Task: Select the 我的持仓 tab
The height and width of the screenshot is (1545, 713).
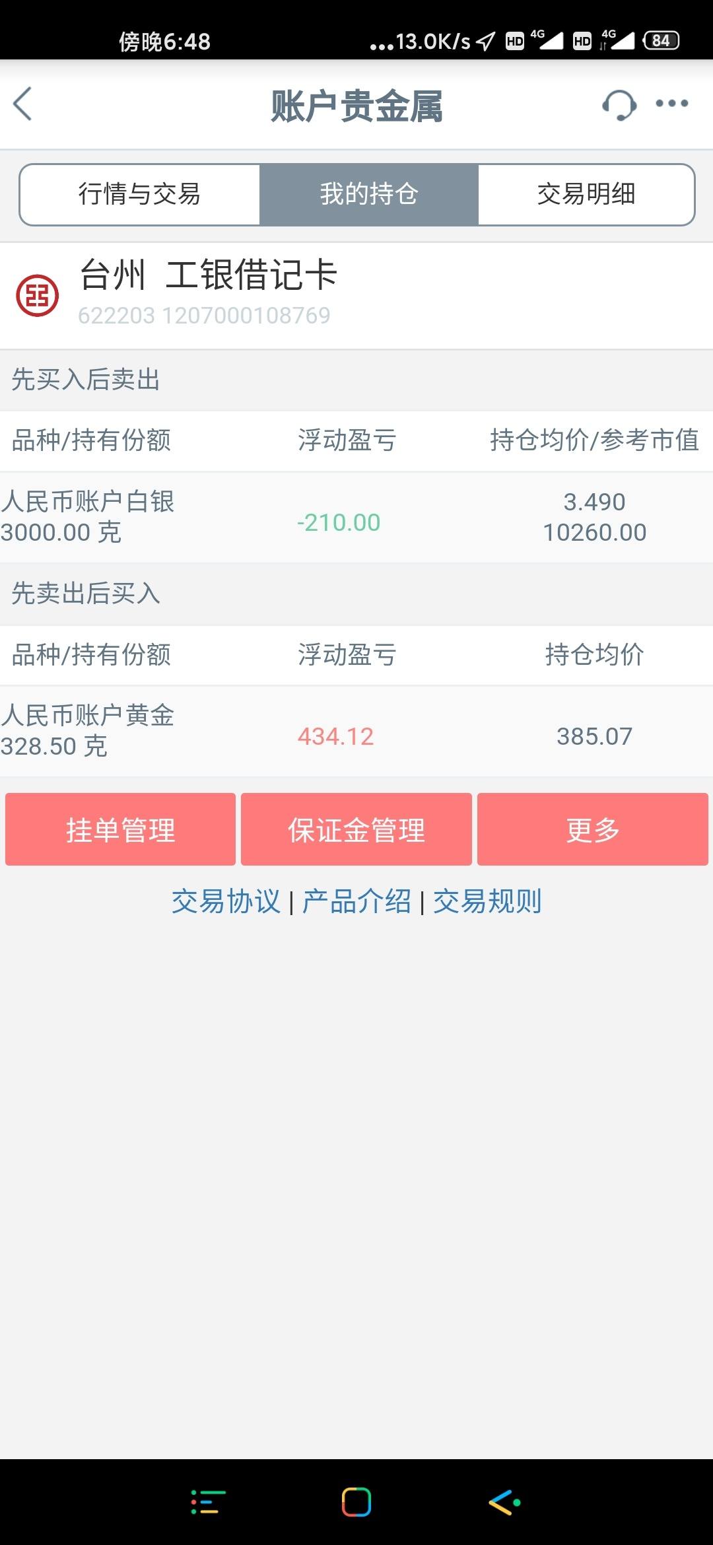Action: pos(368,194)
